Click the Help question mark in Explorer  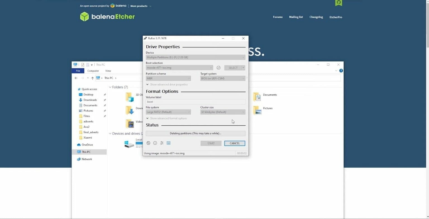click(x=341, y=71)
